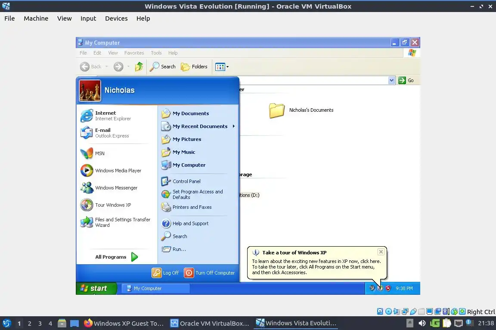The image size is (496, 330).
Task: Toggle the Folders pane button
Action: tap(194, 67)
